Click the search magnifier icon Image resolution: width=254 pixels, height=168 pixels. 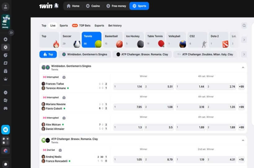coord(244,25)
